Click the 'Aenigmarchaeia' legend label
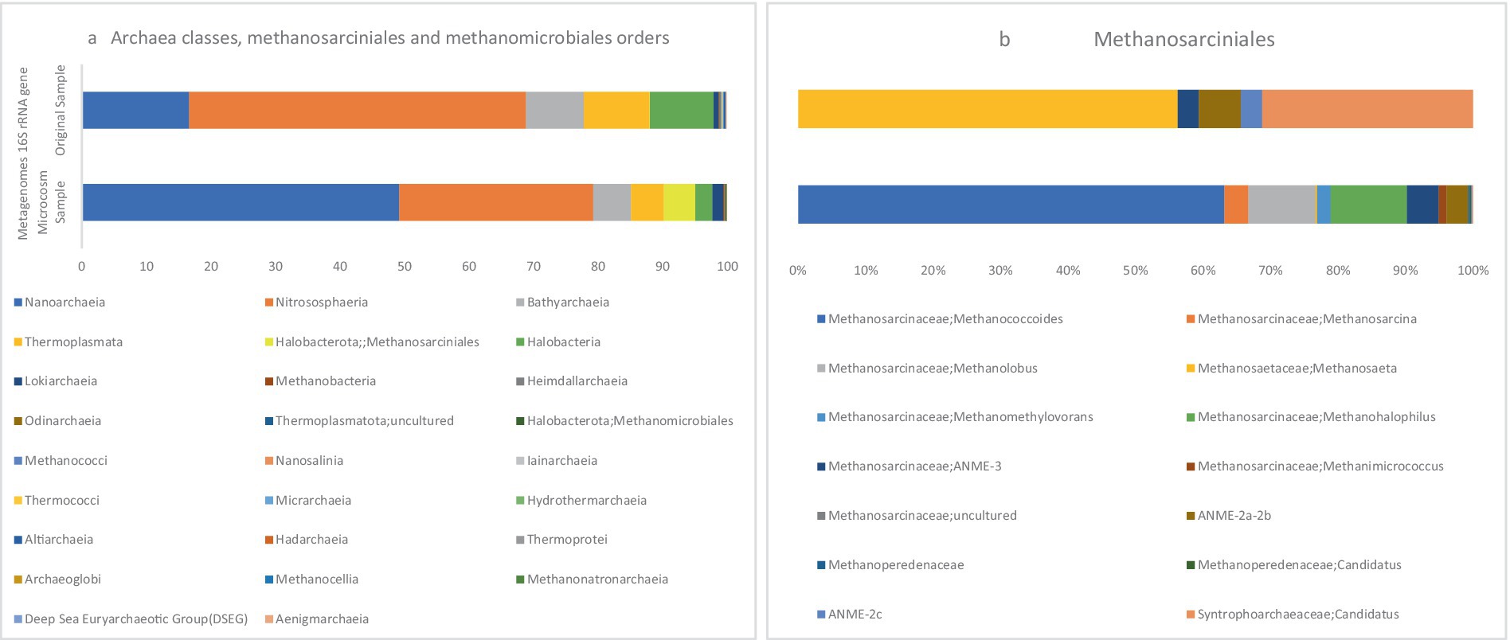 coord(323,619)
